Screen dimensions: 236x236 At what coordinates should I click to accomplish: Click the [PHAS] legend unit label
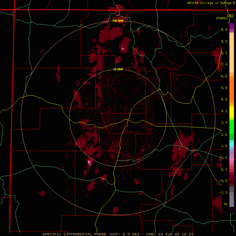222,18
